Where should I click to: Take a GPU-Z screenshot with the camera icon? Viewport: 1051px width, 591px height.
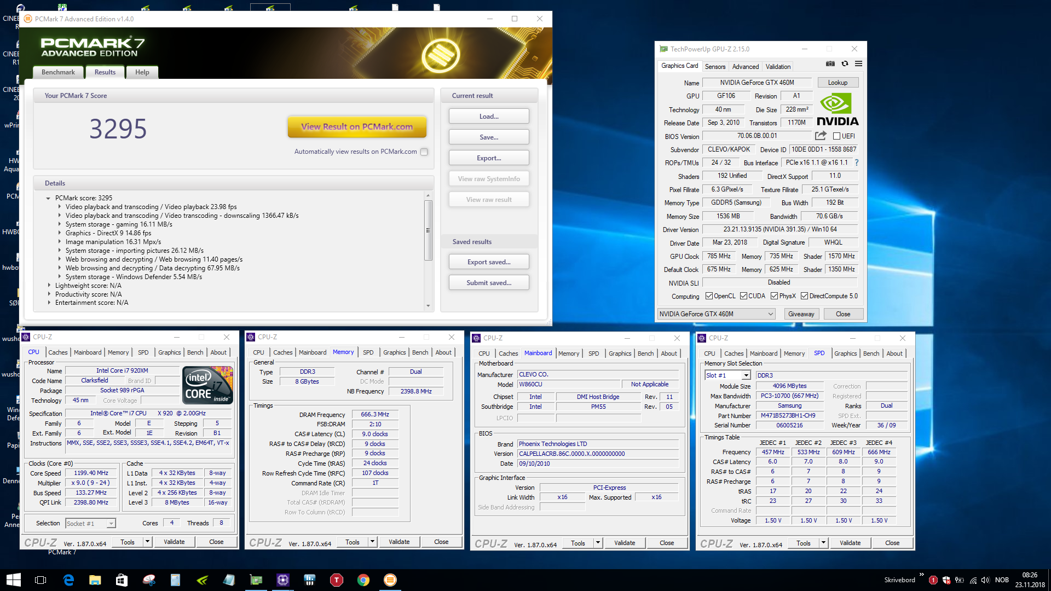tap(830, 64)
